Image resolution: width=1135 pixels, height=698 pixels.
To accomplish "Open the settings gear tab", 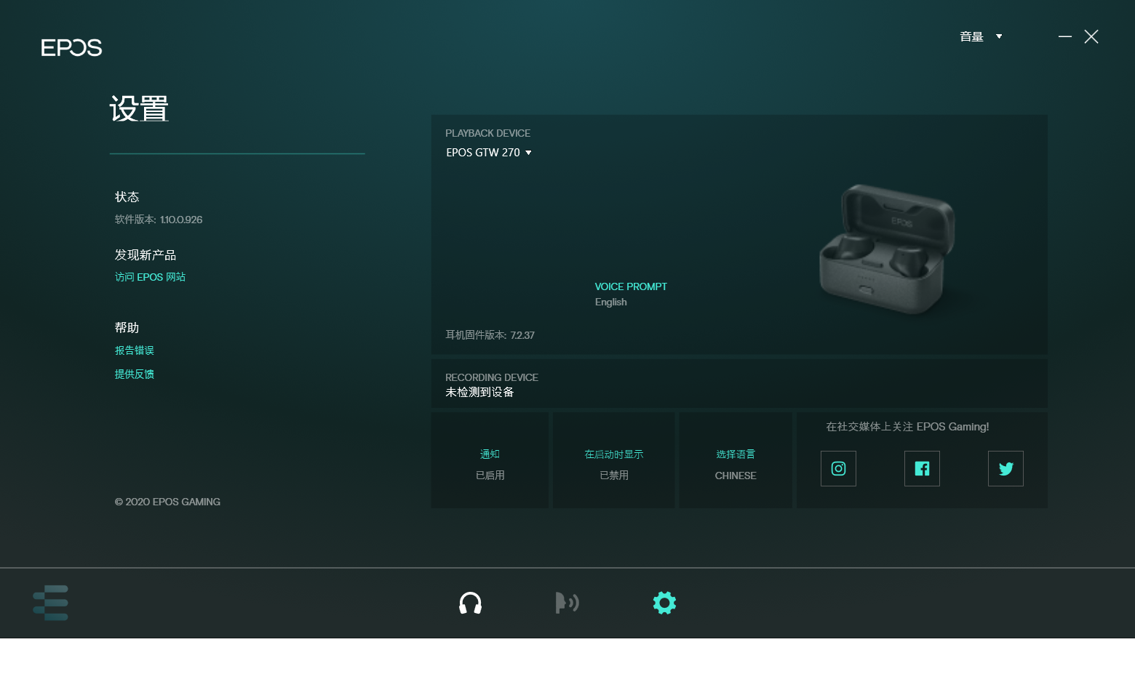I will (x=664, y=603).
